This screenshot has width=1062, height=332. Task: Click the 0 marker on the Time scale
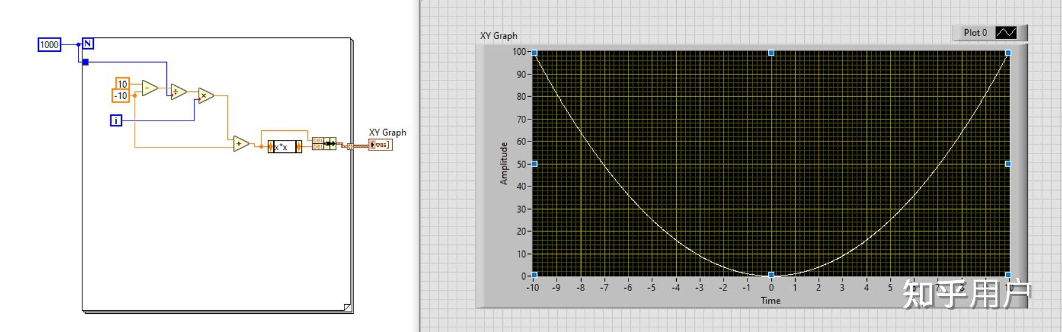pyautogui.click(x=771, y=288)
